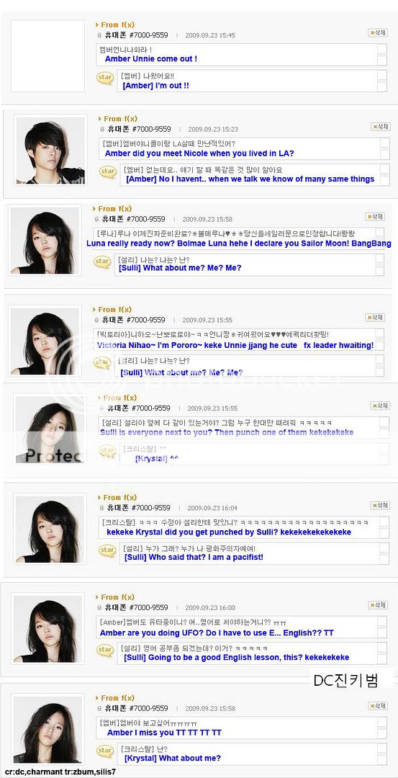Screen dimensions: 398x778
Task: Click the arrow before "From f(x)" on the 16:04 post
Action: pyautogui.click(x=99, y=498)
